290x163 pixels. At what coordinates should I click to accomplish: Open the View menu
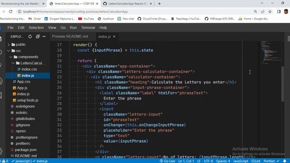(x=52, y=28)
